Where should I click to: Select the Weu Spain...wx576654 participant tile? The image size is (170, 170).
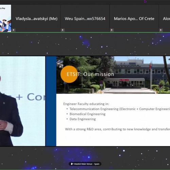85,18
